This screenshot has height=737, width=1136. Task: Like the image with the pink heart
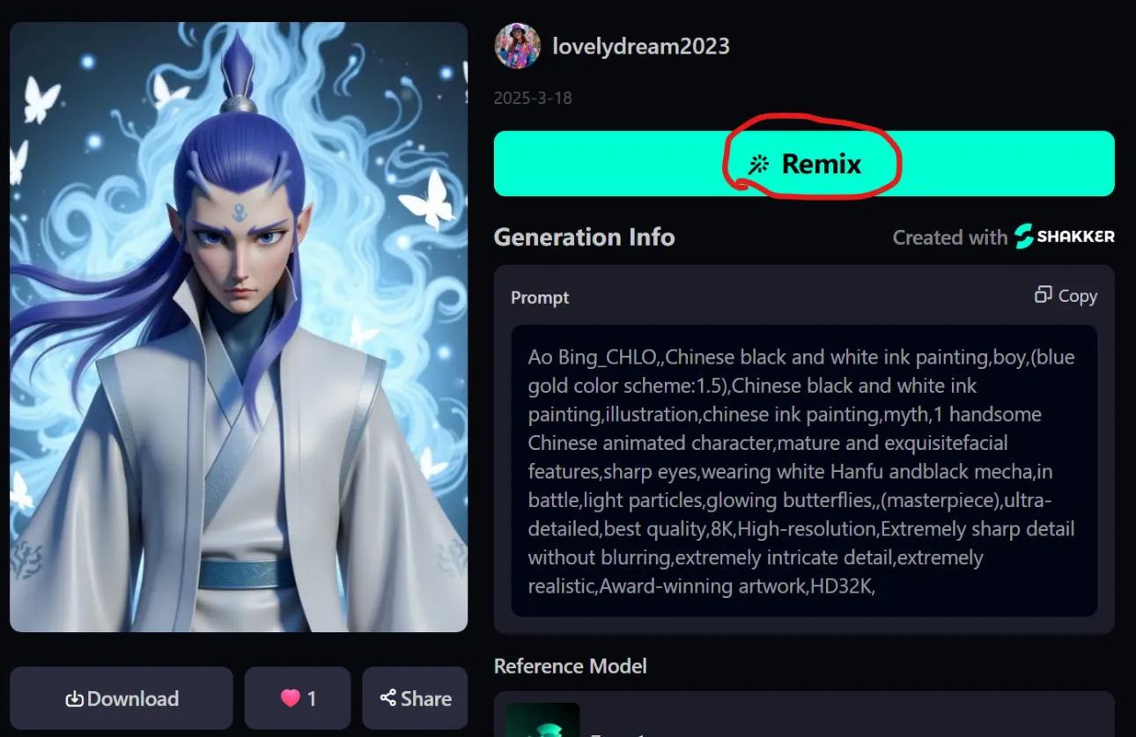click(290, 698)
